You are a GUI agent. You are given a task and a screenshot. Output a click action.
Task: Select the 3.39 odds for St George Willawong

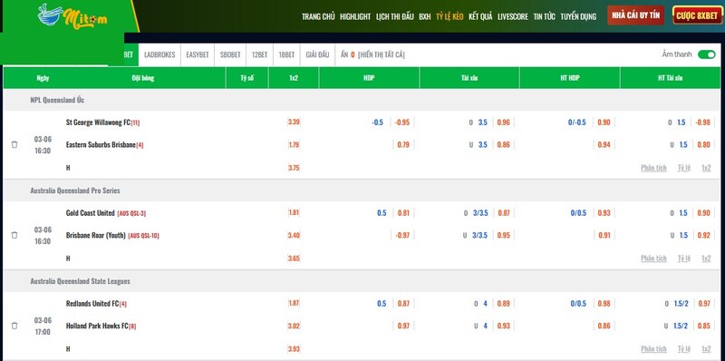(294, 122)
